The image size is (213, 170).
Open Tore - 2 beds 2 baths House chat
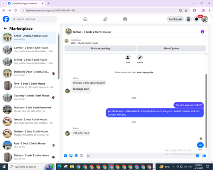[29, 85]
